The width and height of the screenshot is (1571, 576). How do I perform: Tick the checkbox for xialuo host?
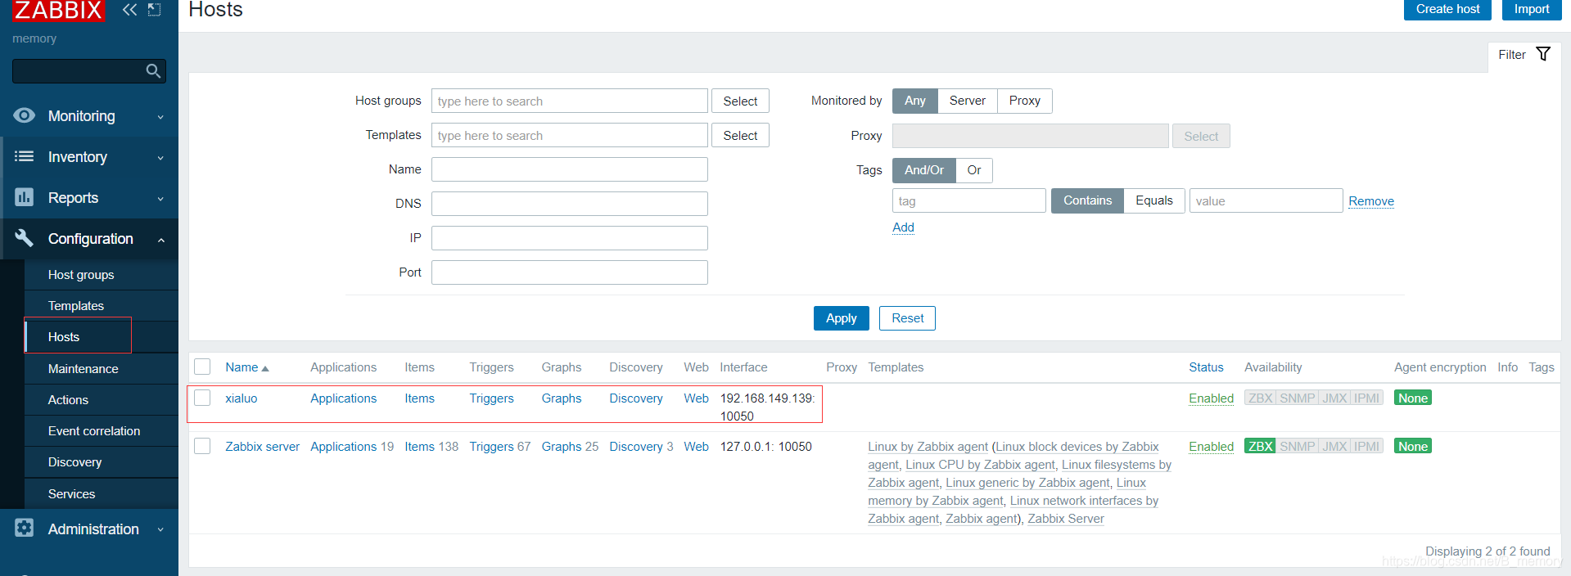202,398
